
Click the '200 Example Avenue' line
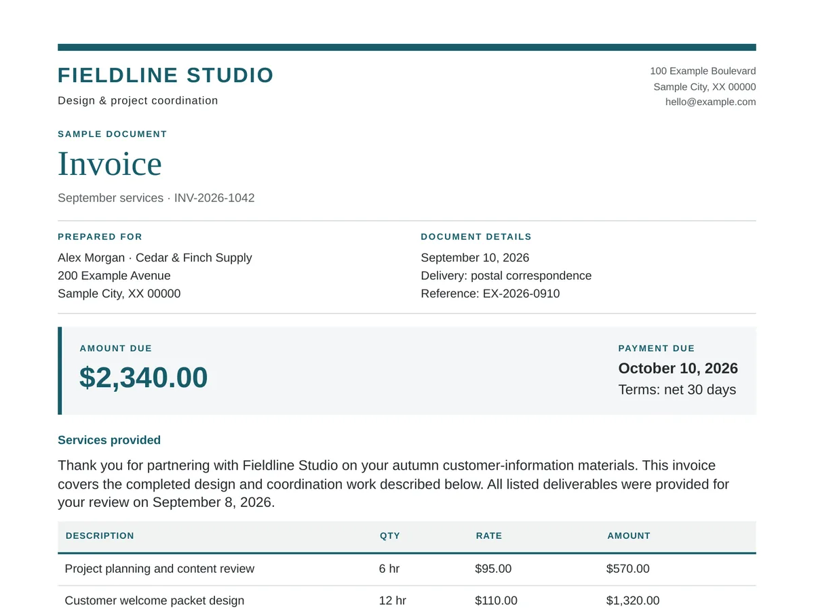coord(114,276)
